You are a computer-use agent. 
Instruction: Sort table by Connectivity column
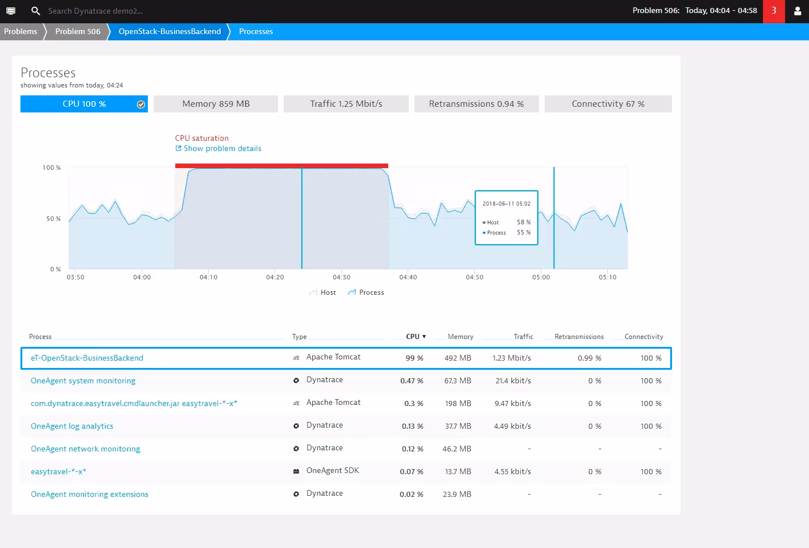tap(644, 337)
